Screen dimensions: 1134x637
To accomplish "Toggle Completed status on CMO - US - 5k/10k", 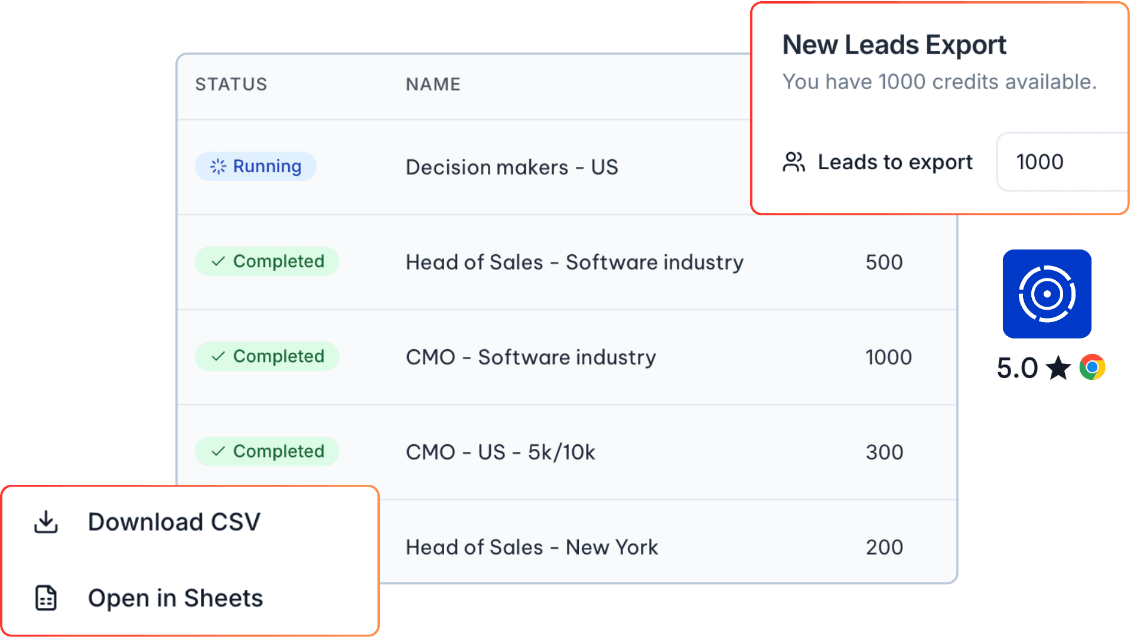I will click(x=267, y=451).
